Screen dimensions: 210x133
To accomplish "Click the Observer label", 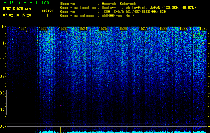I will pyautogui.click(x=68, y=4).
